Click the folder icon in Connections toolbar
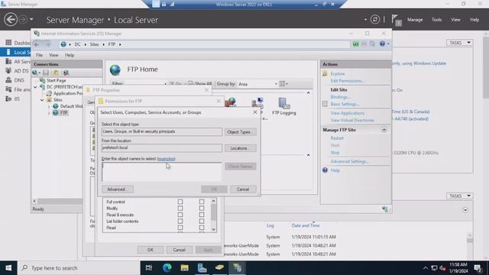Image resolution: width=489 pixels, height=275 pixels. pos(56,73)
